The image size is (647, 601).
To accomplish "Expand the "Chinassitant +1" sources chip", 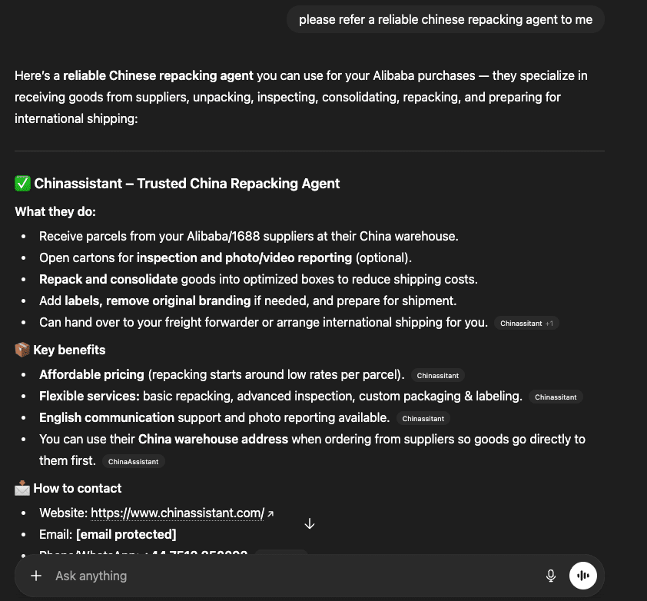I will [526, 324].
